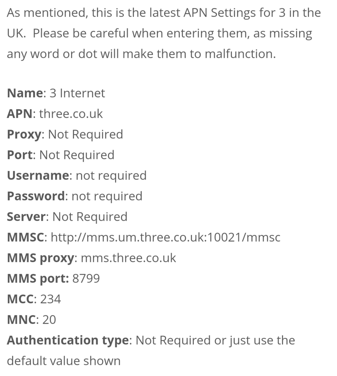Click the Password not required value
This screenshot has width=337, height=376.
107,196
